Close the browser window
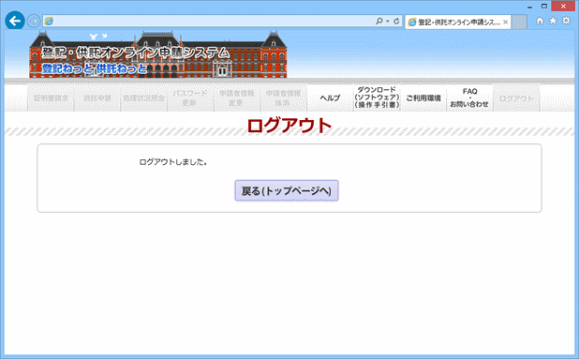This screenshot has width=579, height=359. pos(563,7)
